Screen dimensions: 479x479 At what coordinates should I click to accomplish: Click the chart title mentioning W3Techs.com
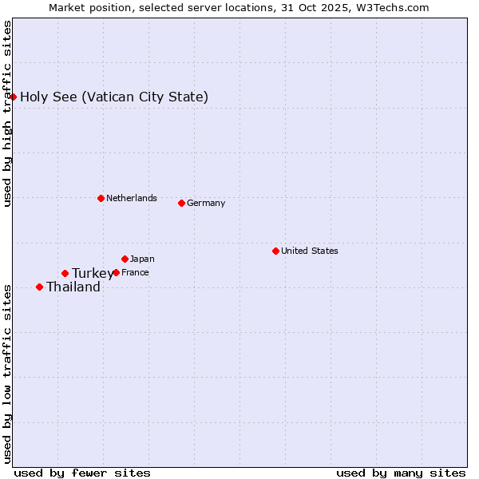pos(239,7)
